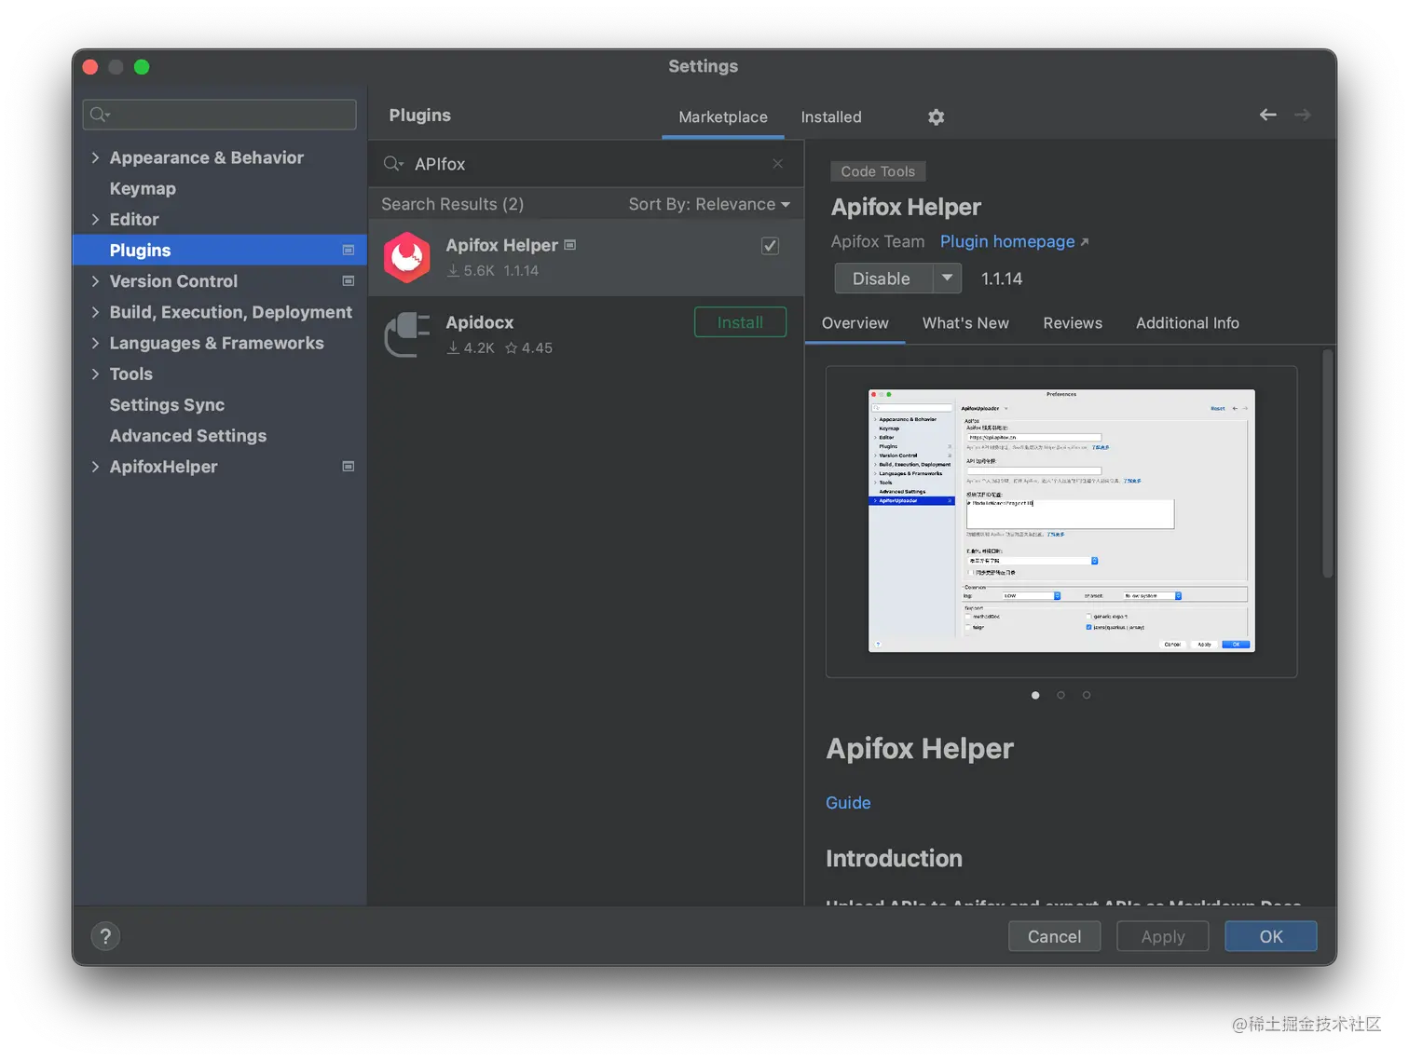Show the first screenshot via carousel dot
This screenshot has width=1409, height=1061.
tap(1035, 695)
